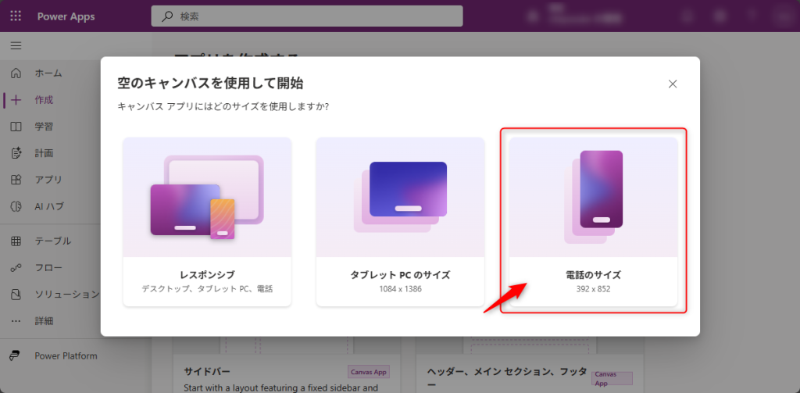Choose タブレット PC のサイズ card
This screenshot has width=800, height=393.
pos(400,222)
